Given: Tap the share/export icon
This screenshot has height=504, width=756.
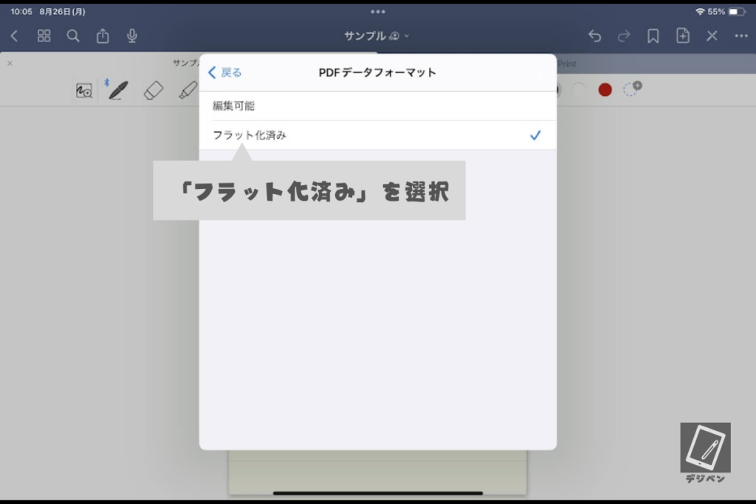Looking at the screenshot, I should coord(103,35).
